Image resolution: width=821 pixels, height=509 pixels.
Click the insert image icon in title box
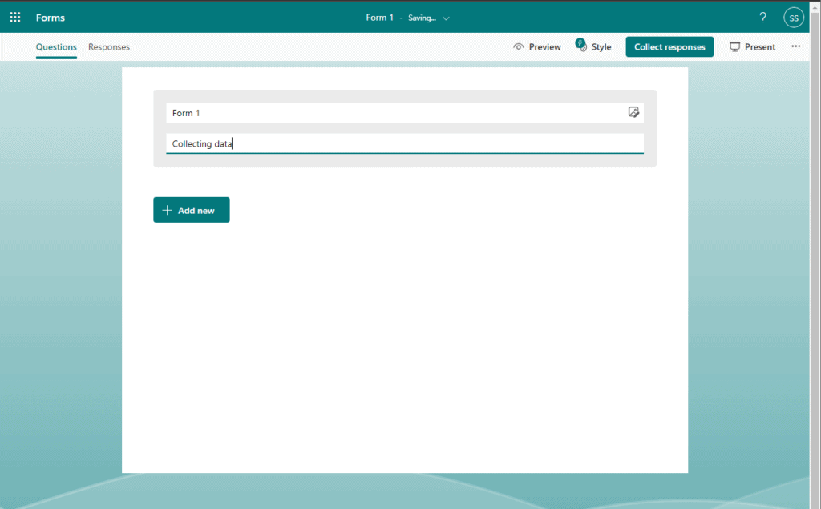[x=633, y=113]
